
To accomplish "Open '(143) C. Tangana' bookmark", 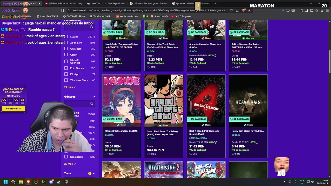I will click(182, 16).
